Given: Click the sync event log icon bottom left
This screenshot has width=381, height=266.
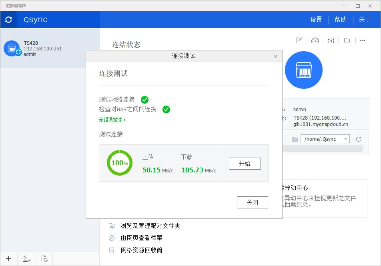Looking at the screenshot, I should [x=44, y=258].
